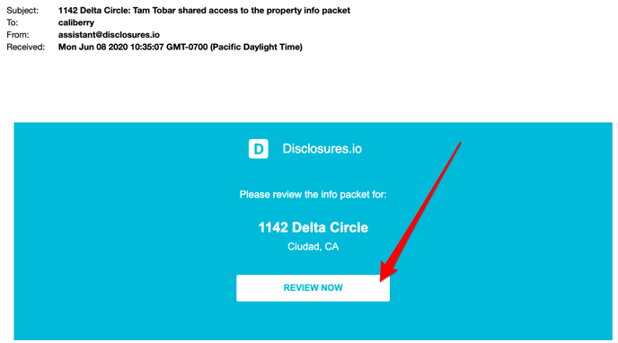Click the tail of the red arrow
Viewport: 618px width, 343px height.
click(x=458, y=145)
